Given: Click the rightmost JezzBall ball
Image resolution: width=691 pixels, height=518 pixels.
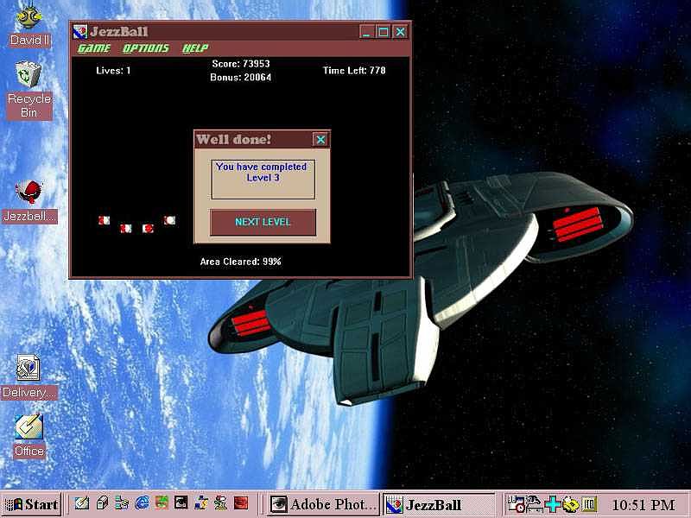Looking at the screenshot, I should 169,220.
